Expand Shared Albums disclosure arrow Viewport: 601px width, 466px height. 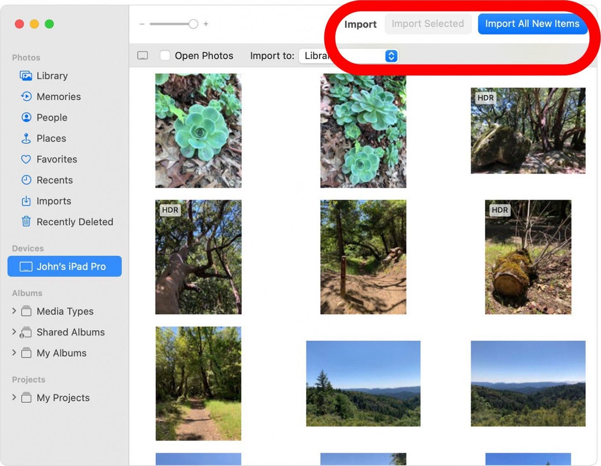pos(14,332)
